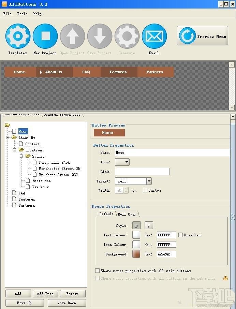Viewport: 236px width, 309px height.
Task: Click the Preview Menu button
Action: pos(203,36)
